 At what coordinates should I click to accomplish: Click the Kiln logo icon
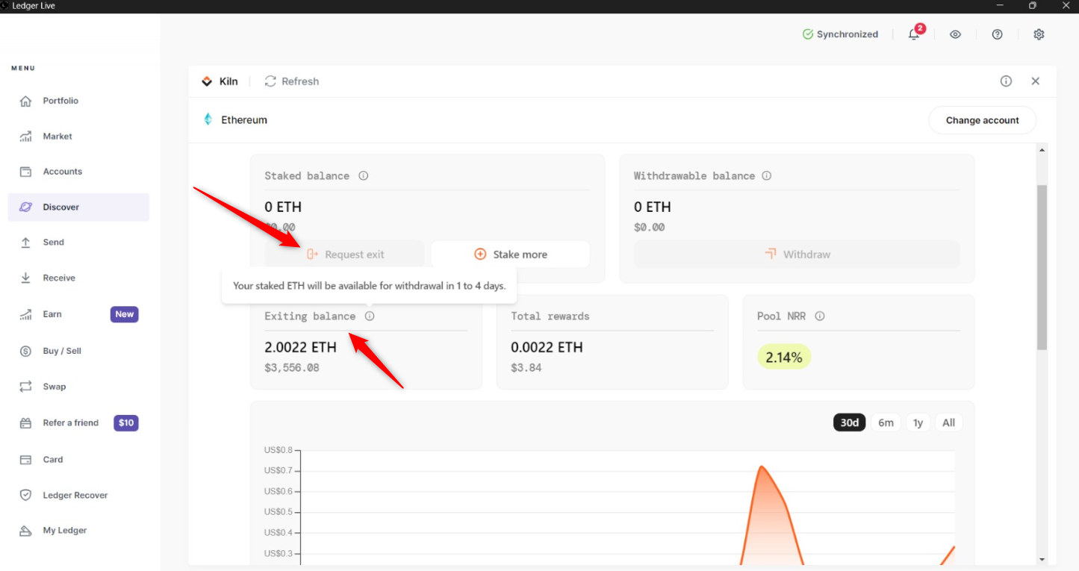pos(207,81)
